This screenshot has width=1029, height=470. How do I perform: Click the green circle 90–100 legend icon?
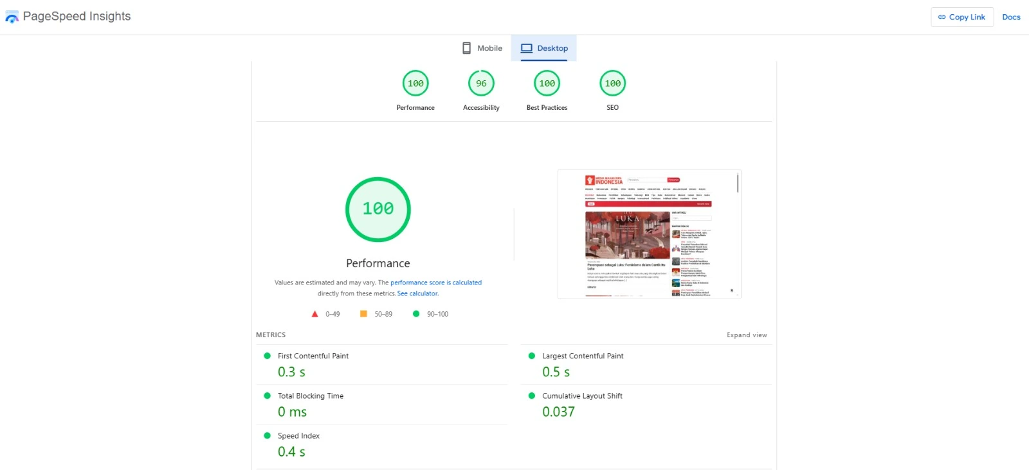pyautogui.click(x=416, y=314)
